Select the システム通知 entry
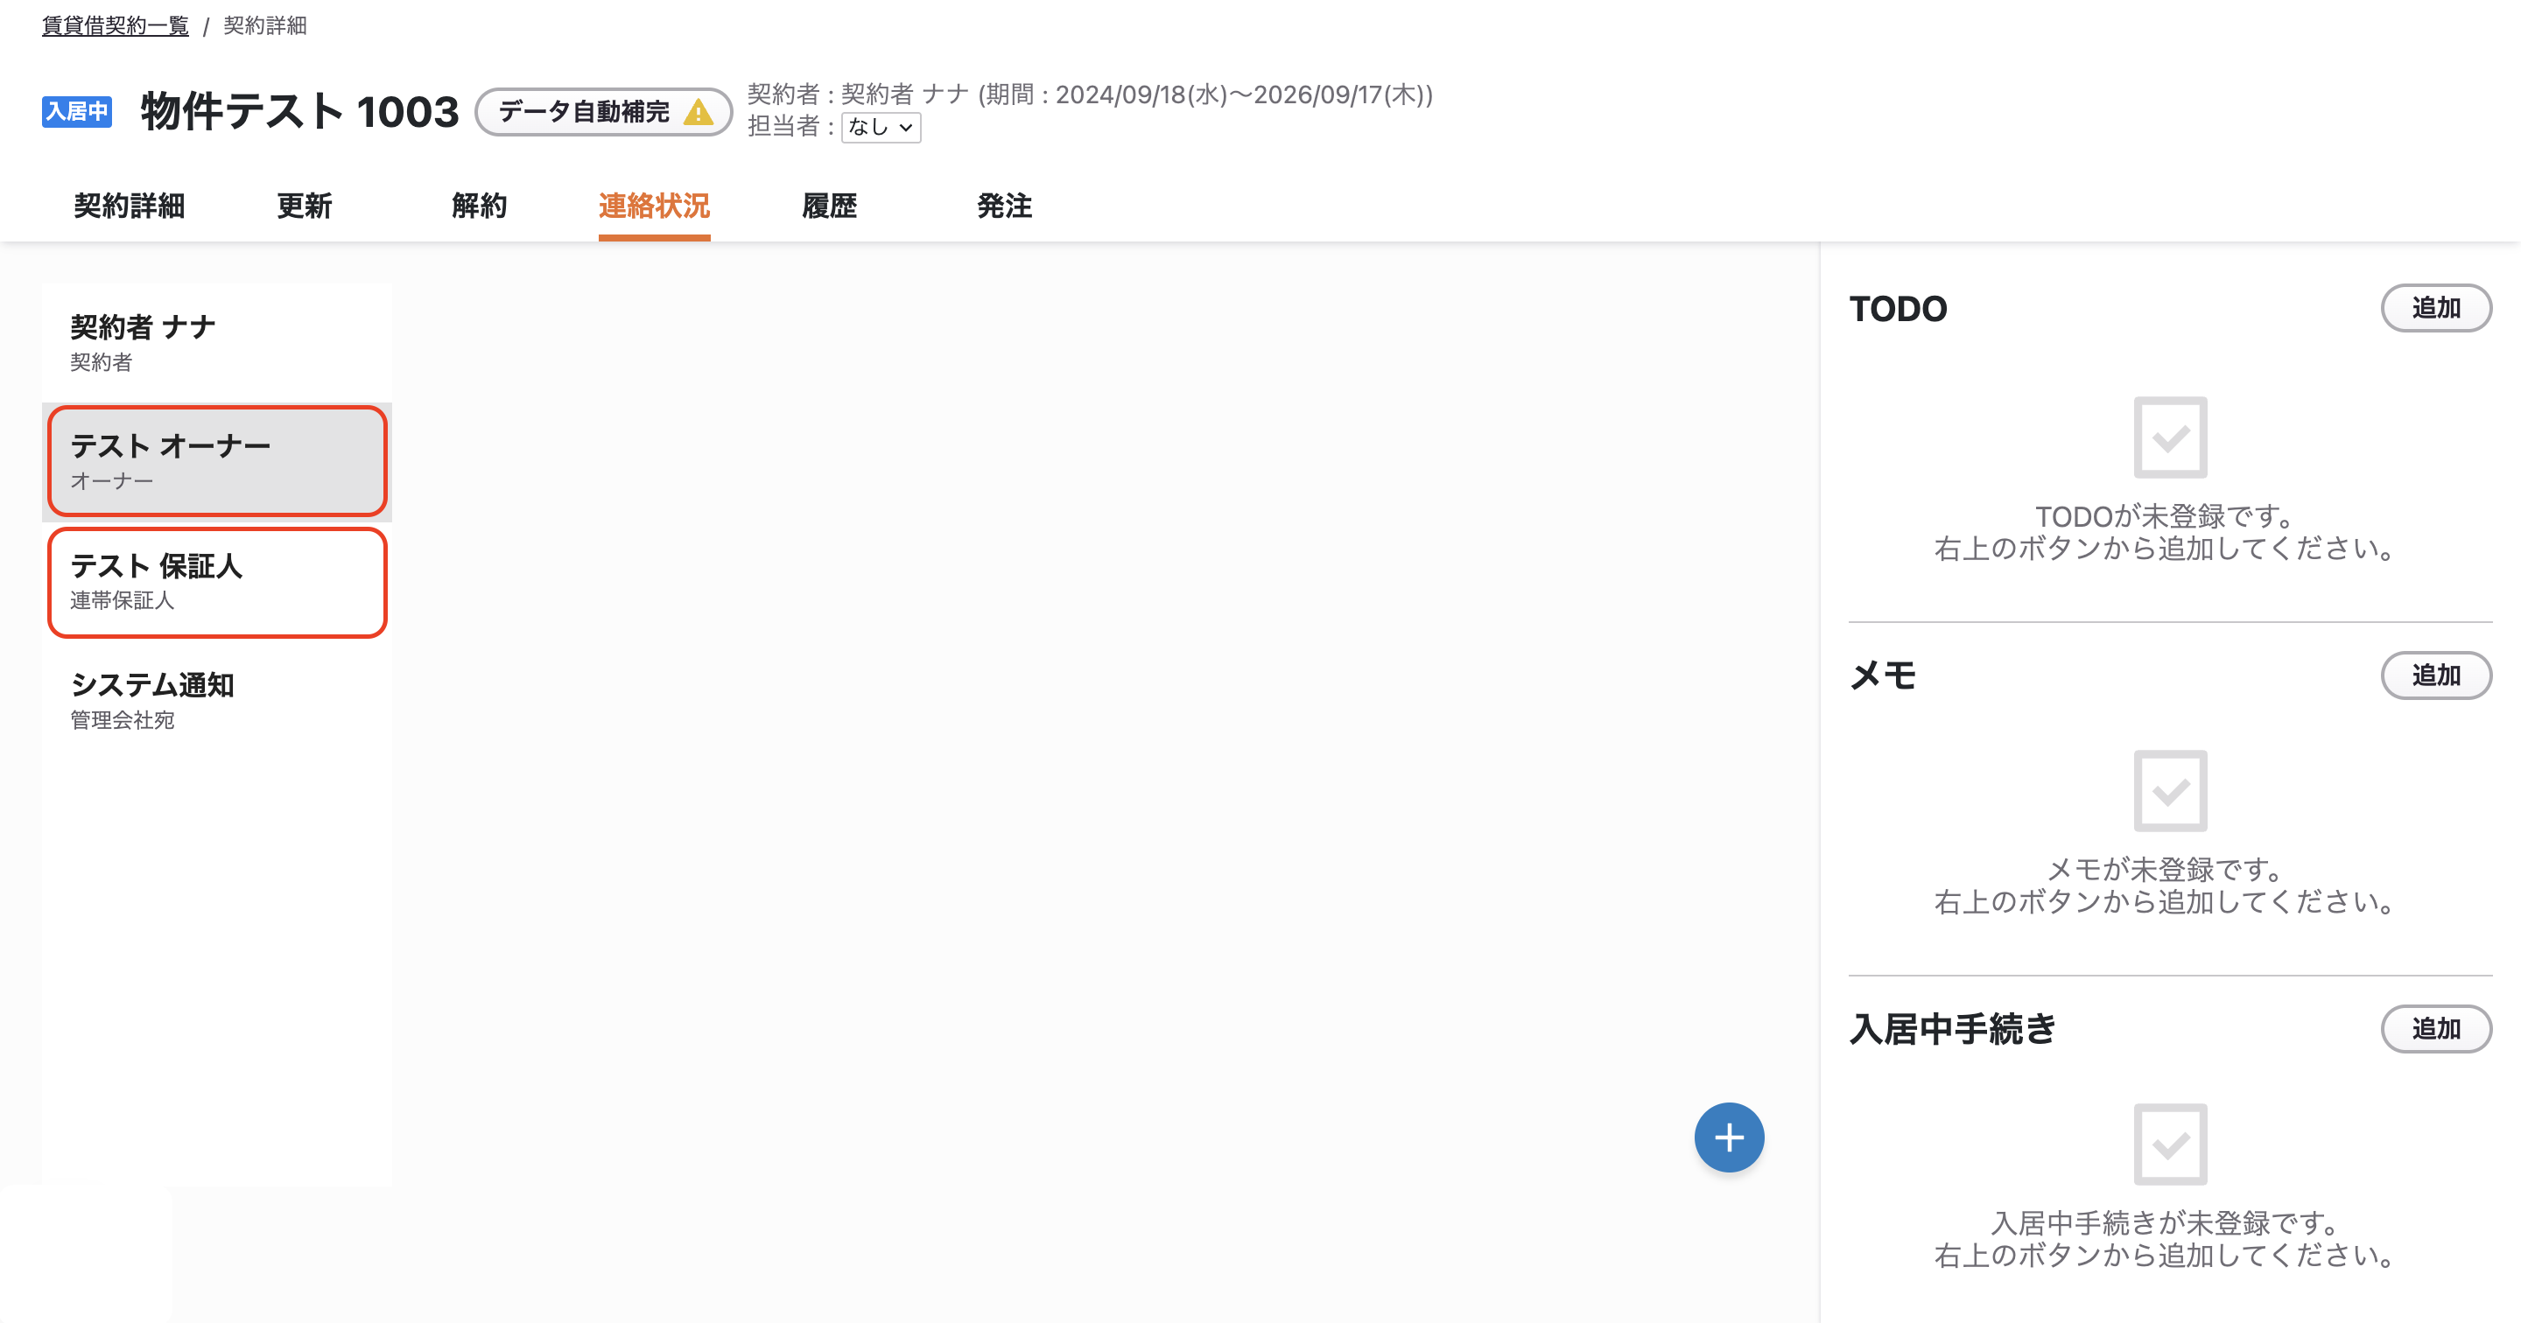This screenshot has height=1323, width=2521. pos(217,701)
